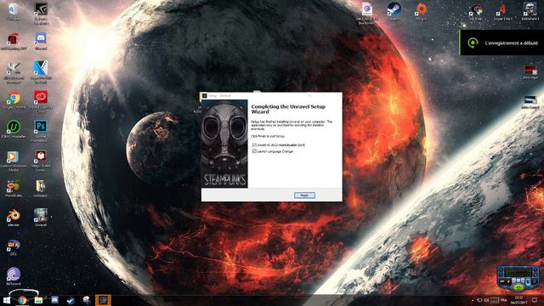Click the recording started notification
This screenshot has width=544, height=306.
pyautogui.click(x=502, y=42)
